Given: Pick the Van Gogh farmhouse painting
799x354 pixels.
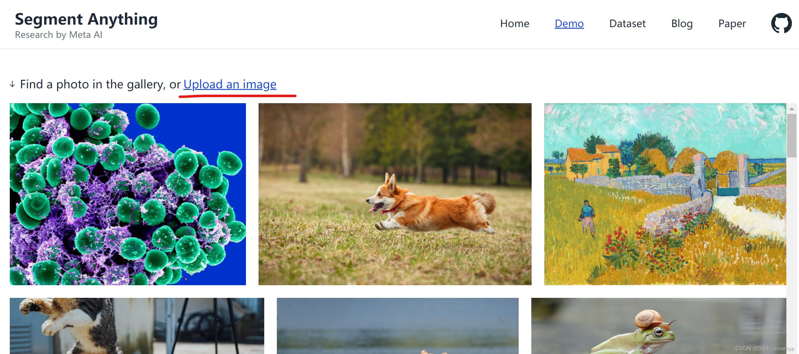Looking at the screenshot, I should pos(665,194).
